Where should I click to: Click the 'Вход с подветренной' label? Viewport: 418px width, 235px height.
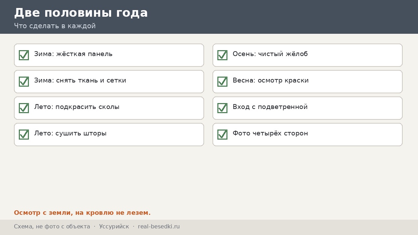click(270, 107)
